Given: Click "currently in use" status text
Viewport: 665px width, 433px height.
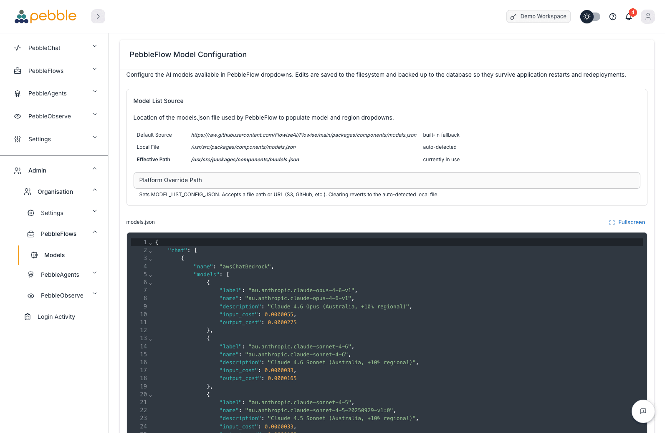Looking at the screenshot, I should click(x=441, y=160).
